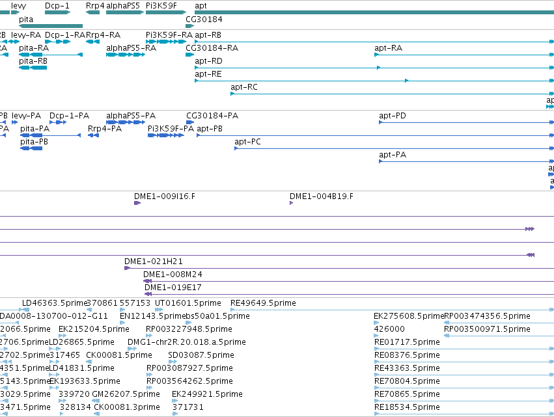The image size is (554, 417).
Task: Click the Rrp4 gene feature
Action: [x=93, y=12]
